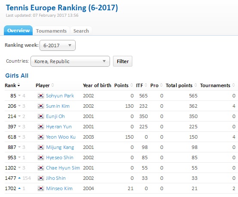Select year of birth 2004 cell
238x197 pixels.
88,188
